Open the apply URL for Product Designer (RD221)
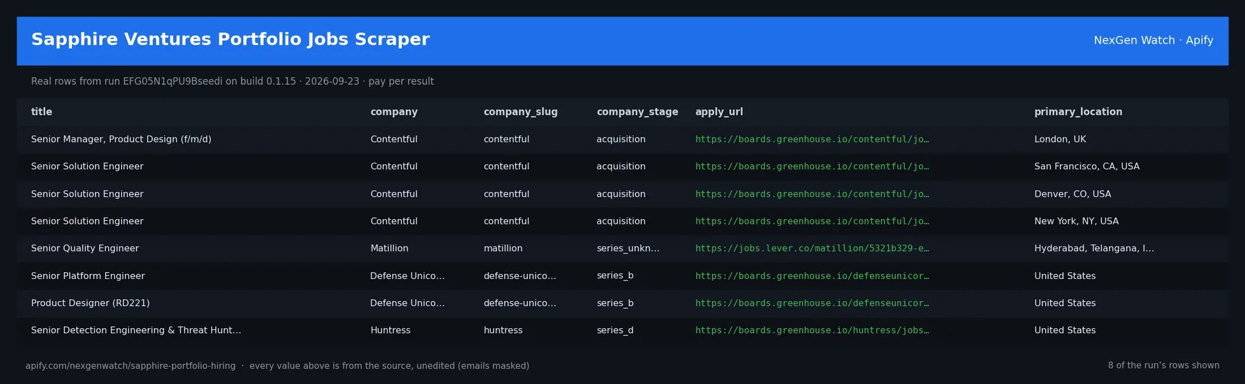Image resolution: width=1245 pixels, height=384 pixels. point(812,303)
